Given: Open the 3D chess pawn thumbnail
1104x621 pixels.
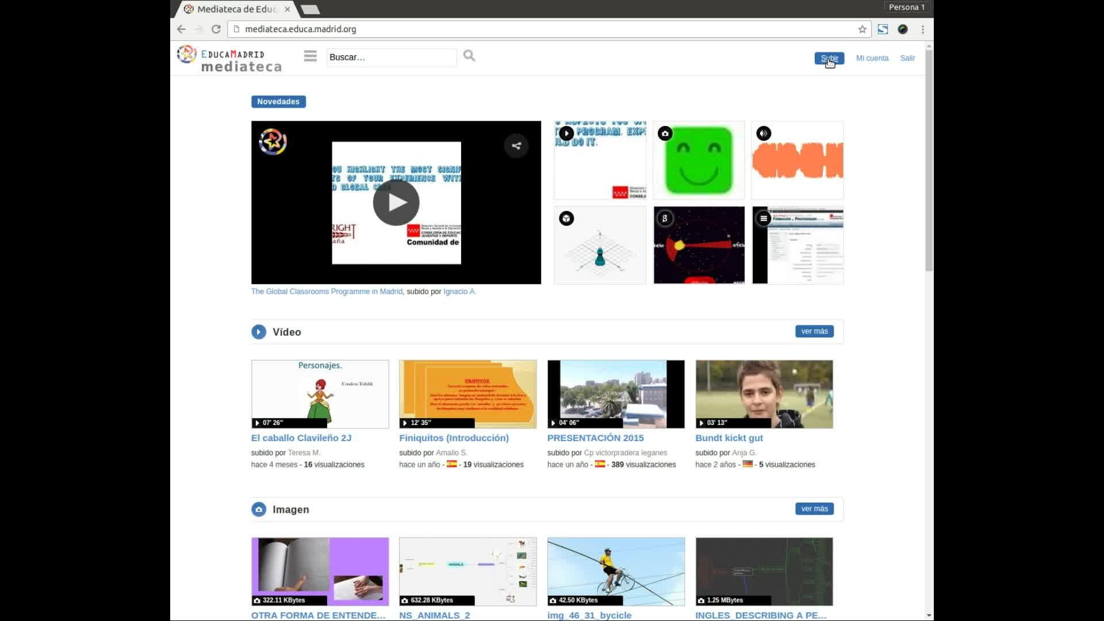Looking at the screenshot, I should (600, 246).
